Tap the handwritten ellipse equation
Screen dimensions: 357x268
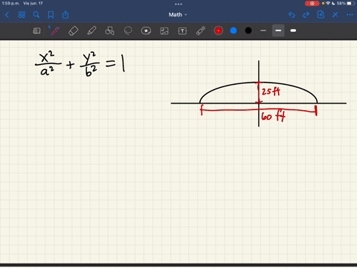[x=80, y=63]
